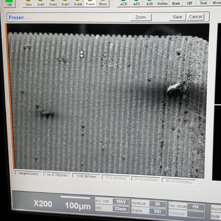Click the View scan mode button
Viewport: 221px width, 221px height.
click(x=29, y=3)
